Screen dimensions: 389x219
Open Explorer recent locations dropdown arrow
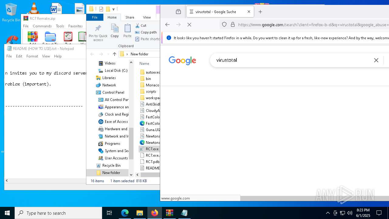click(108, 54)
